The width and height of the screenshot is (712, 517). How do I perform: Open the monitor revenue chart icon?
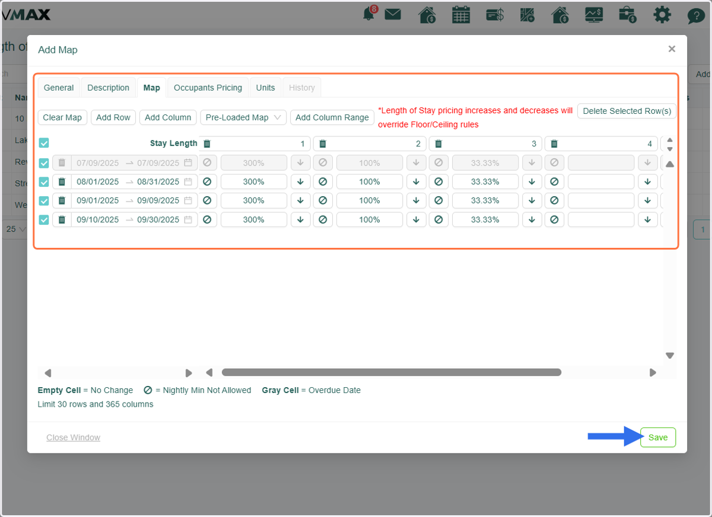(594, 14)
